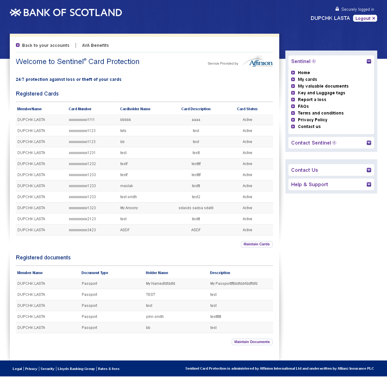This screenshot has height=377, width=387.
Task: Click the Bank of Scotland logo
Action: click(x=66, y=13)
